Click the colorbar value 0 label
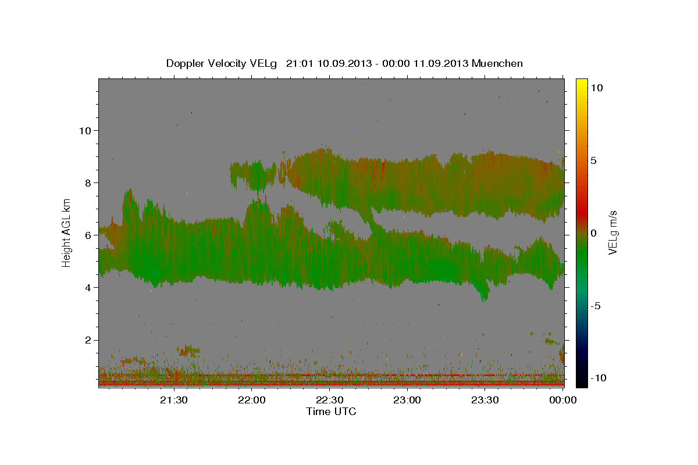Image resolution: width=698 pixels, height=465 pixels. coord(593,233)
